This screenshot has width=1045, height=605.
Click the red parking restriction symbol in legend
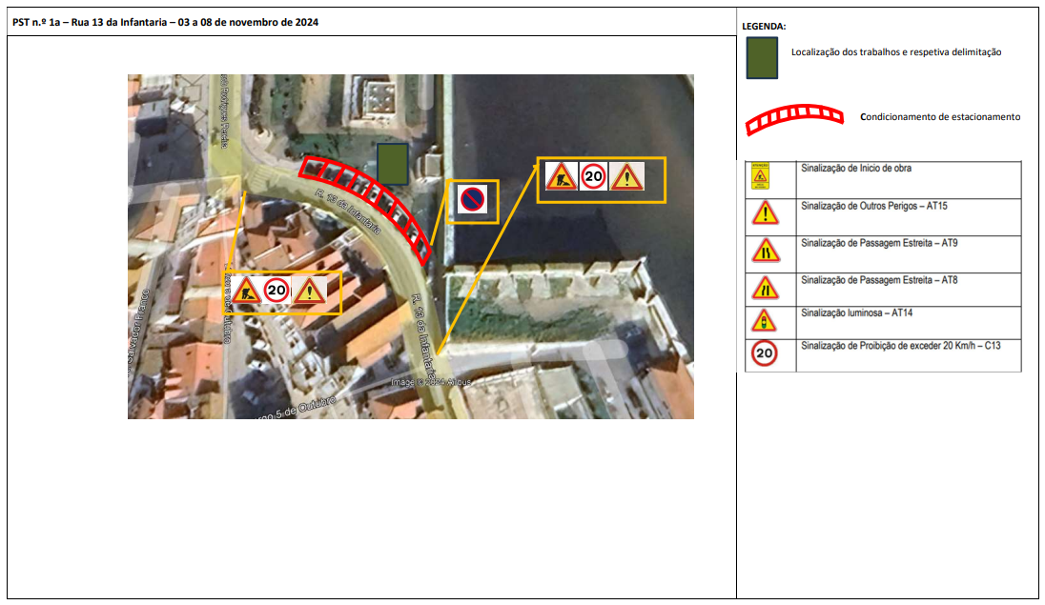[794, 117]
